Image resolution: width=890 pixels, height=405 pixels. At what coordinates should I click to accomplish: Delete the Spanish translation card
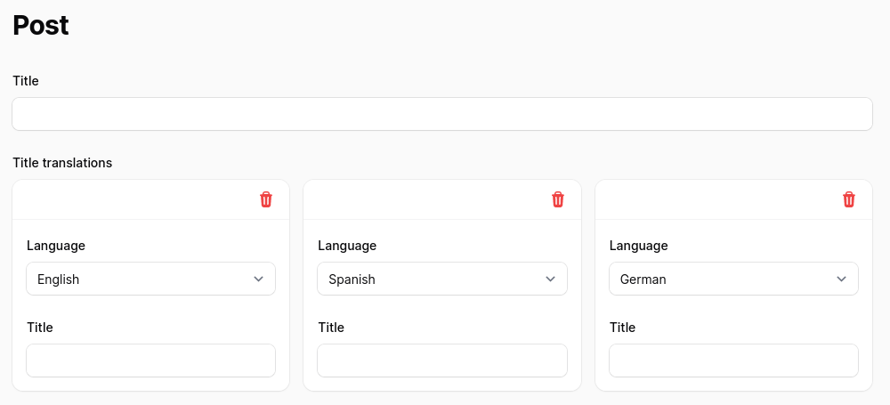(x=558, y=199)
